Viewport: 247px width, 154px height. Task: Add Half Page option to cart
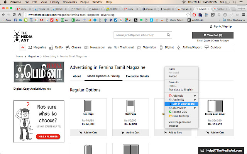tap(130, 132)
